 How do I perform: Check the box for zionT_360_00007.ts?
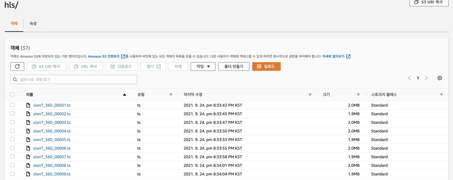[12, 157]
